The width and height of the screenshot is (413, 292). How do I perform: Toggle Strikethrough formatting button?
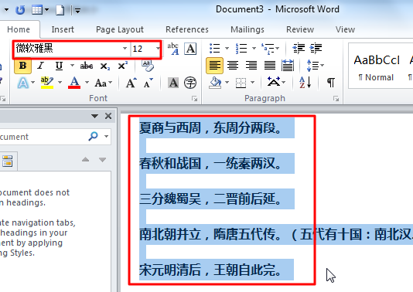tap(87, 66)
